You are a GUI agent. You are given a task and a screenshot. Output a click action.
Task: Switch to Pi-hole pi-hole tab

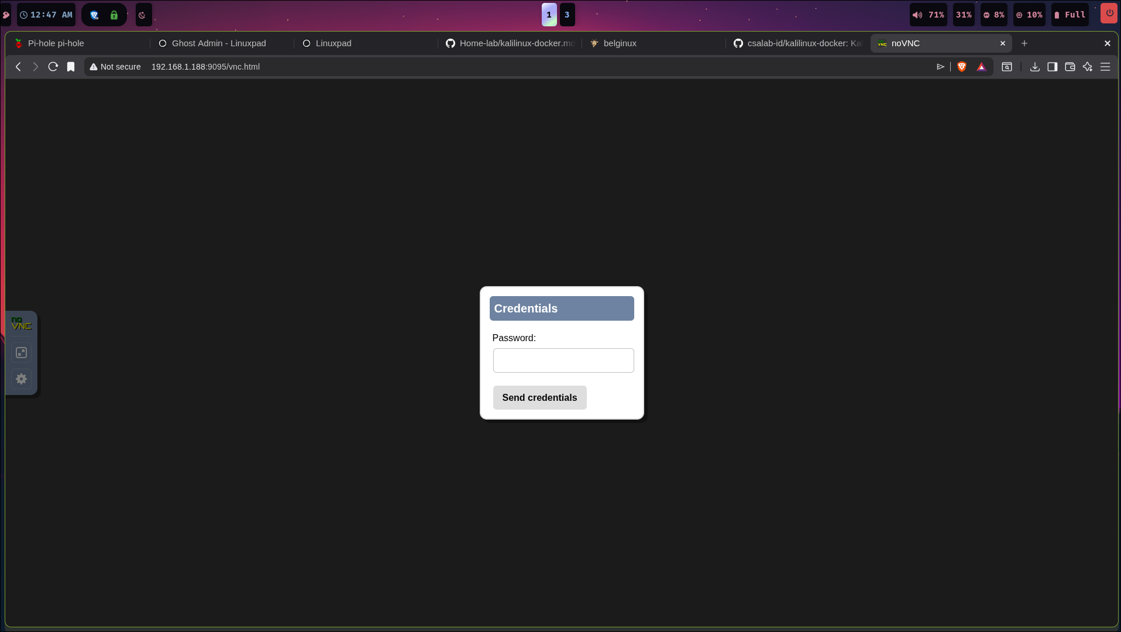click(56, 43)
